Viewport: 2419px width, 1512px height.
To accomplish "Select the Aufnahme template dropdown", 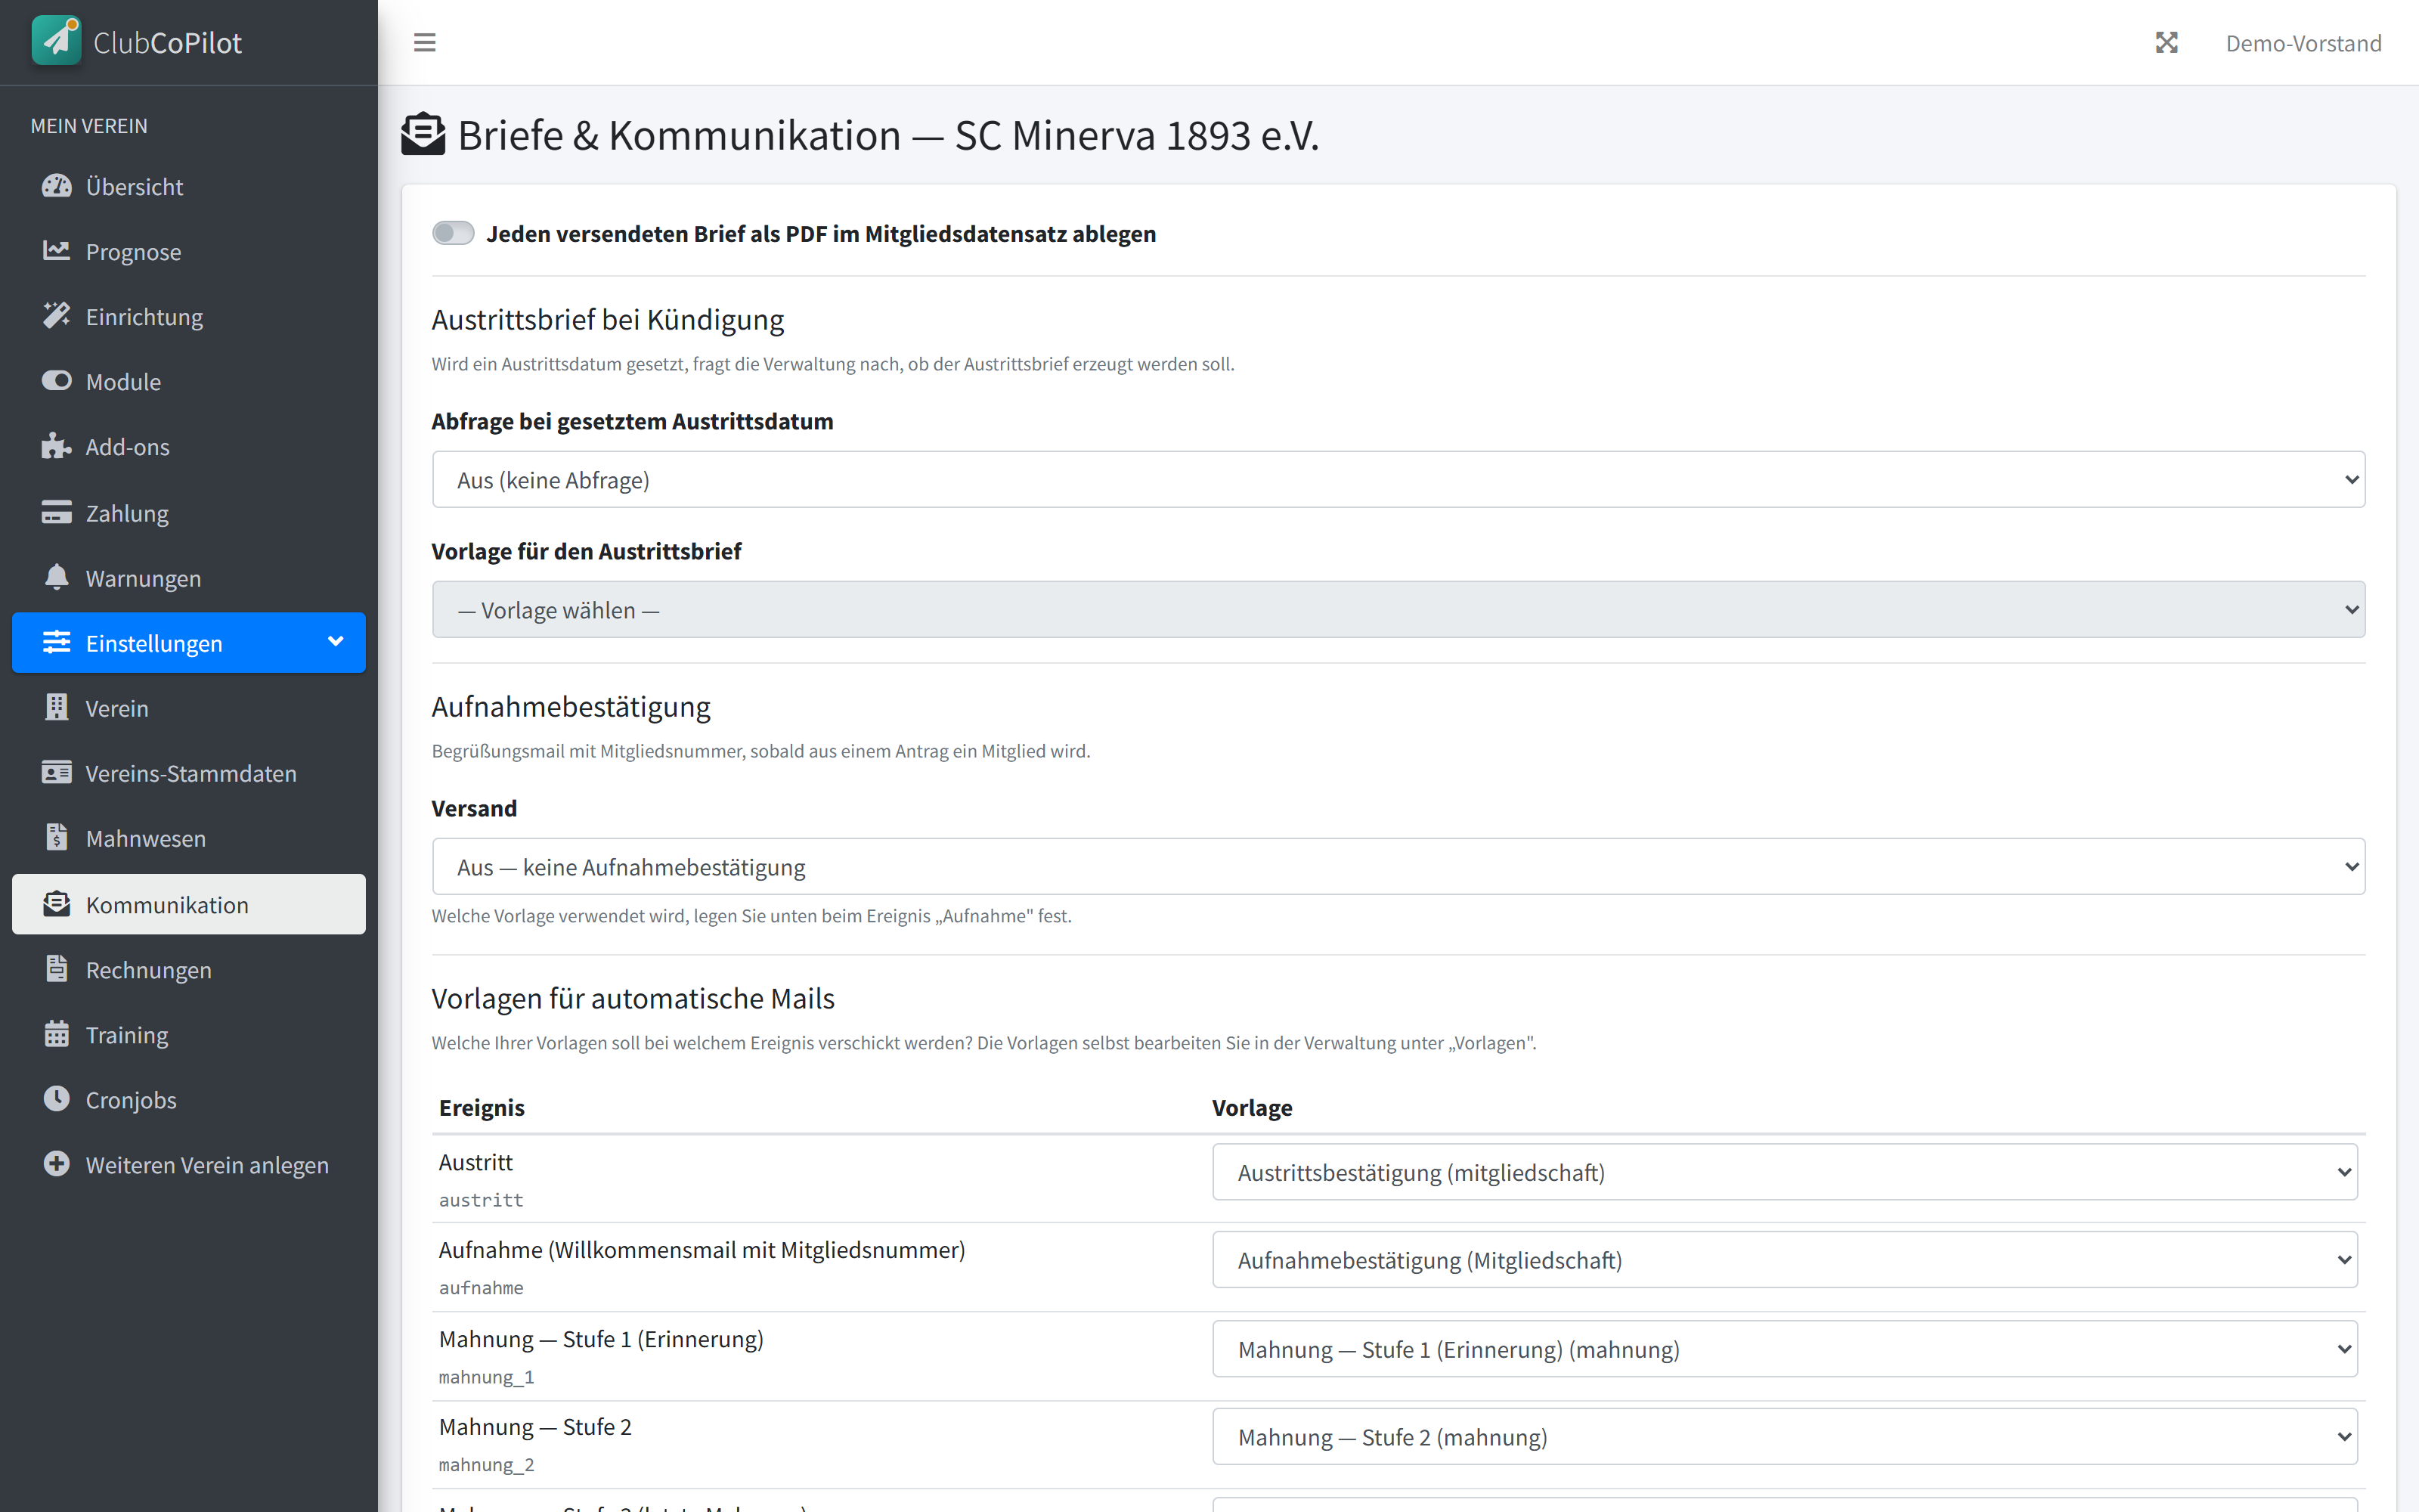I will click(1784, 1260).
